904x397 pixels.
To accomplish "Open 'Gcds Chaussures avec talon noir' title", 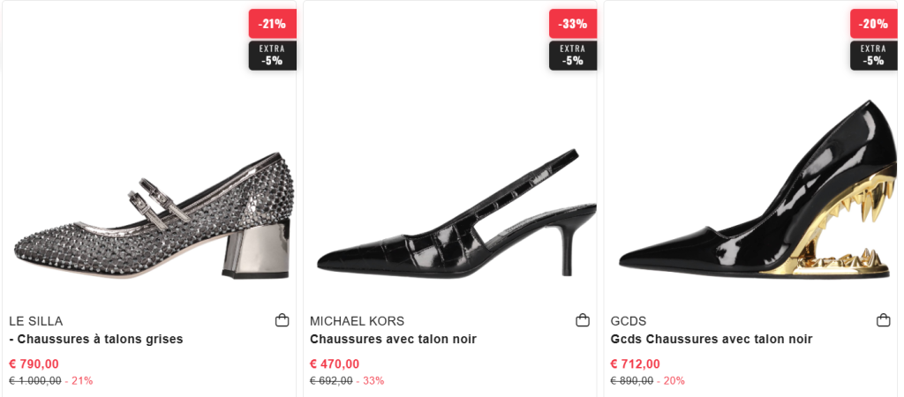I will click(712, 340).
